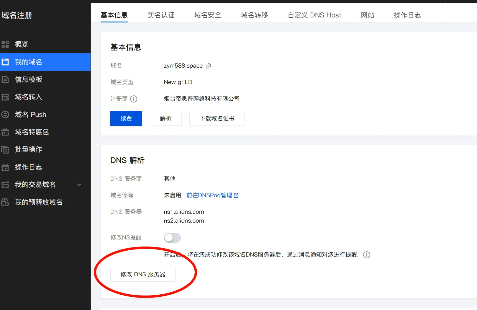Open the 前往DNSPod管理 link
Image resolution: width=477 pixels, height=310 pixels.
tap(212, 195)
